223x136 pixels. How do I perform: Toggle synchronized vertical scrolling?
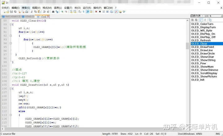click(x=71, y=12)
